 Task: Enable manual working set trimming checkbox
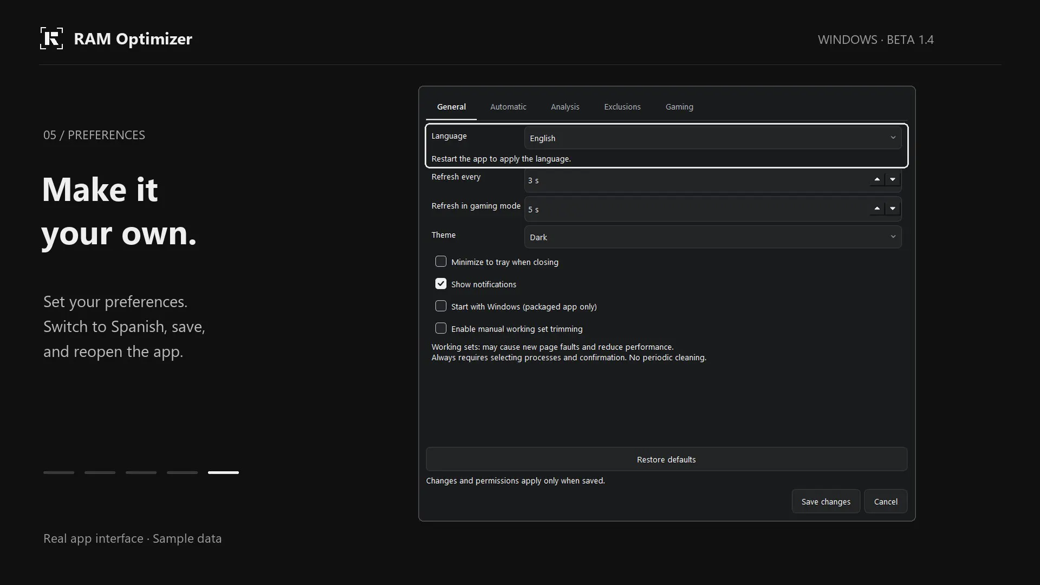click(441, 328)
